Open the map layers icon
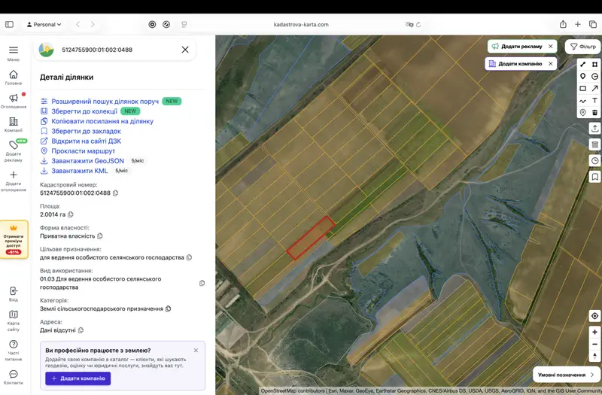602x395 pixels. [x=594, y=144]
